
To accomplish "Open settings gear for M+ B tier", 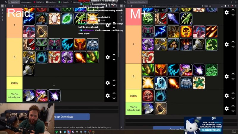I will [x=227, y=77].
